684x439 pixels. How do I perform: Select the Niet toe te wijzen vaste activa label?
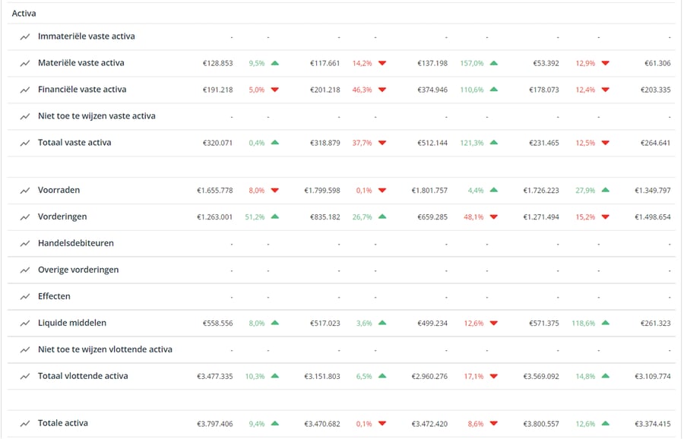tap(97, 116)
